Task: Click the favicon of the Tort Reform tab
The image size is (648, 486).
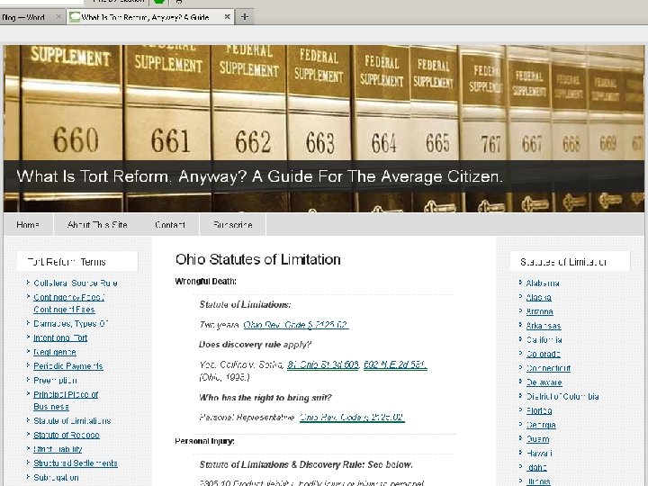Action: [75, 17]
